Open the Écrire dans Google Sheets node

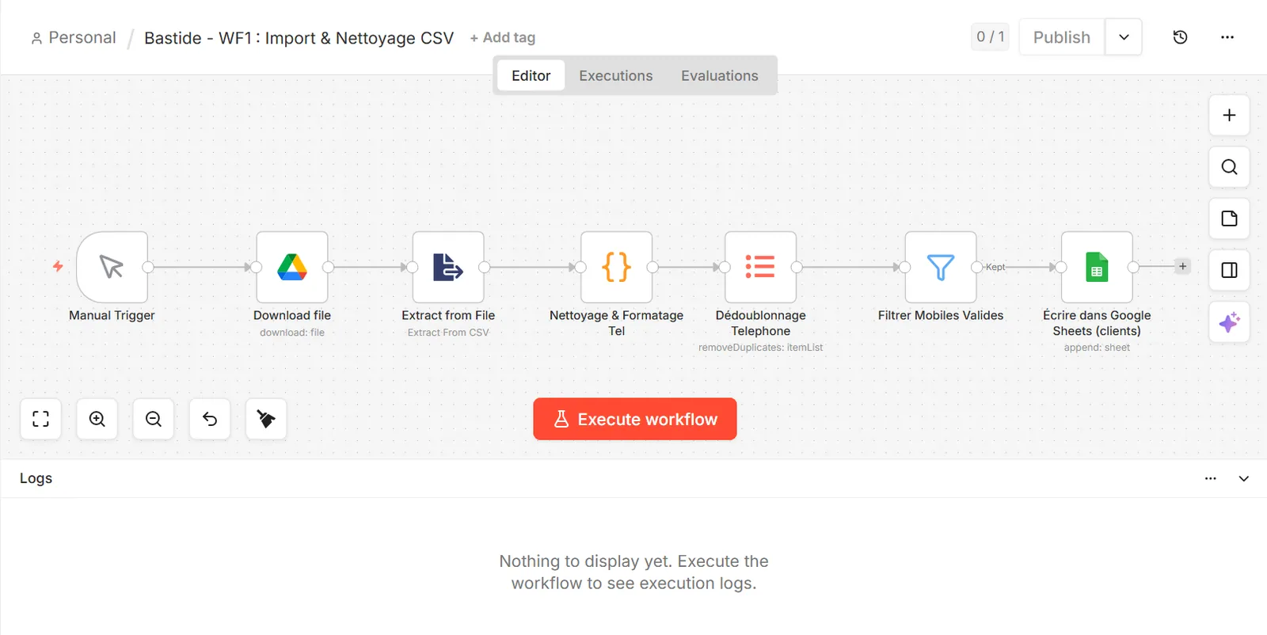coord(1097,267)
